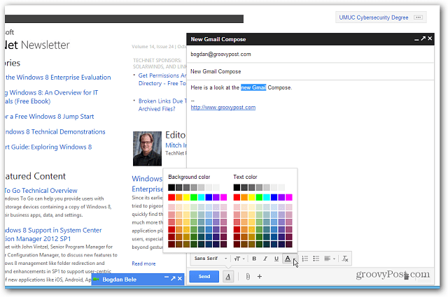Screen dimensions: 448x297
Task: Click the text color A icon
Action: [288, 259]
